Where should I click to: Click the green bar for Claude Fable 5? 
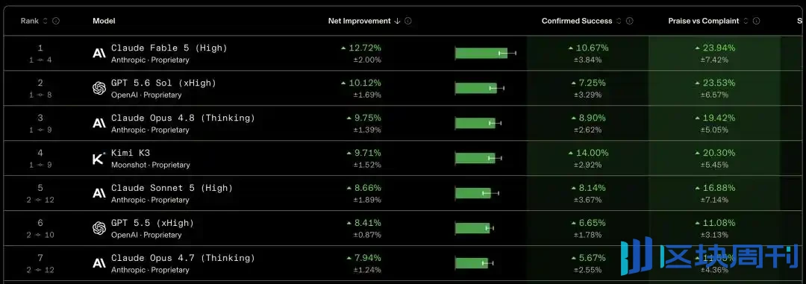481,53
